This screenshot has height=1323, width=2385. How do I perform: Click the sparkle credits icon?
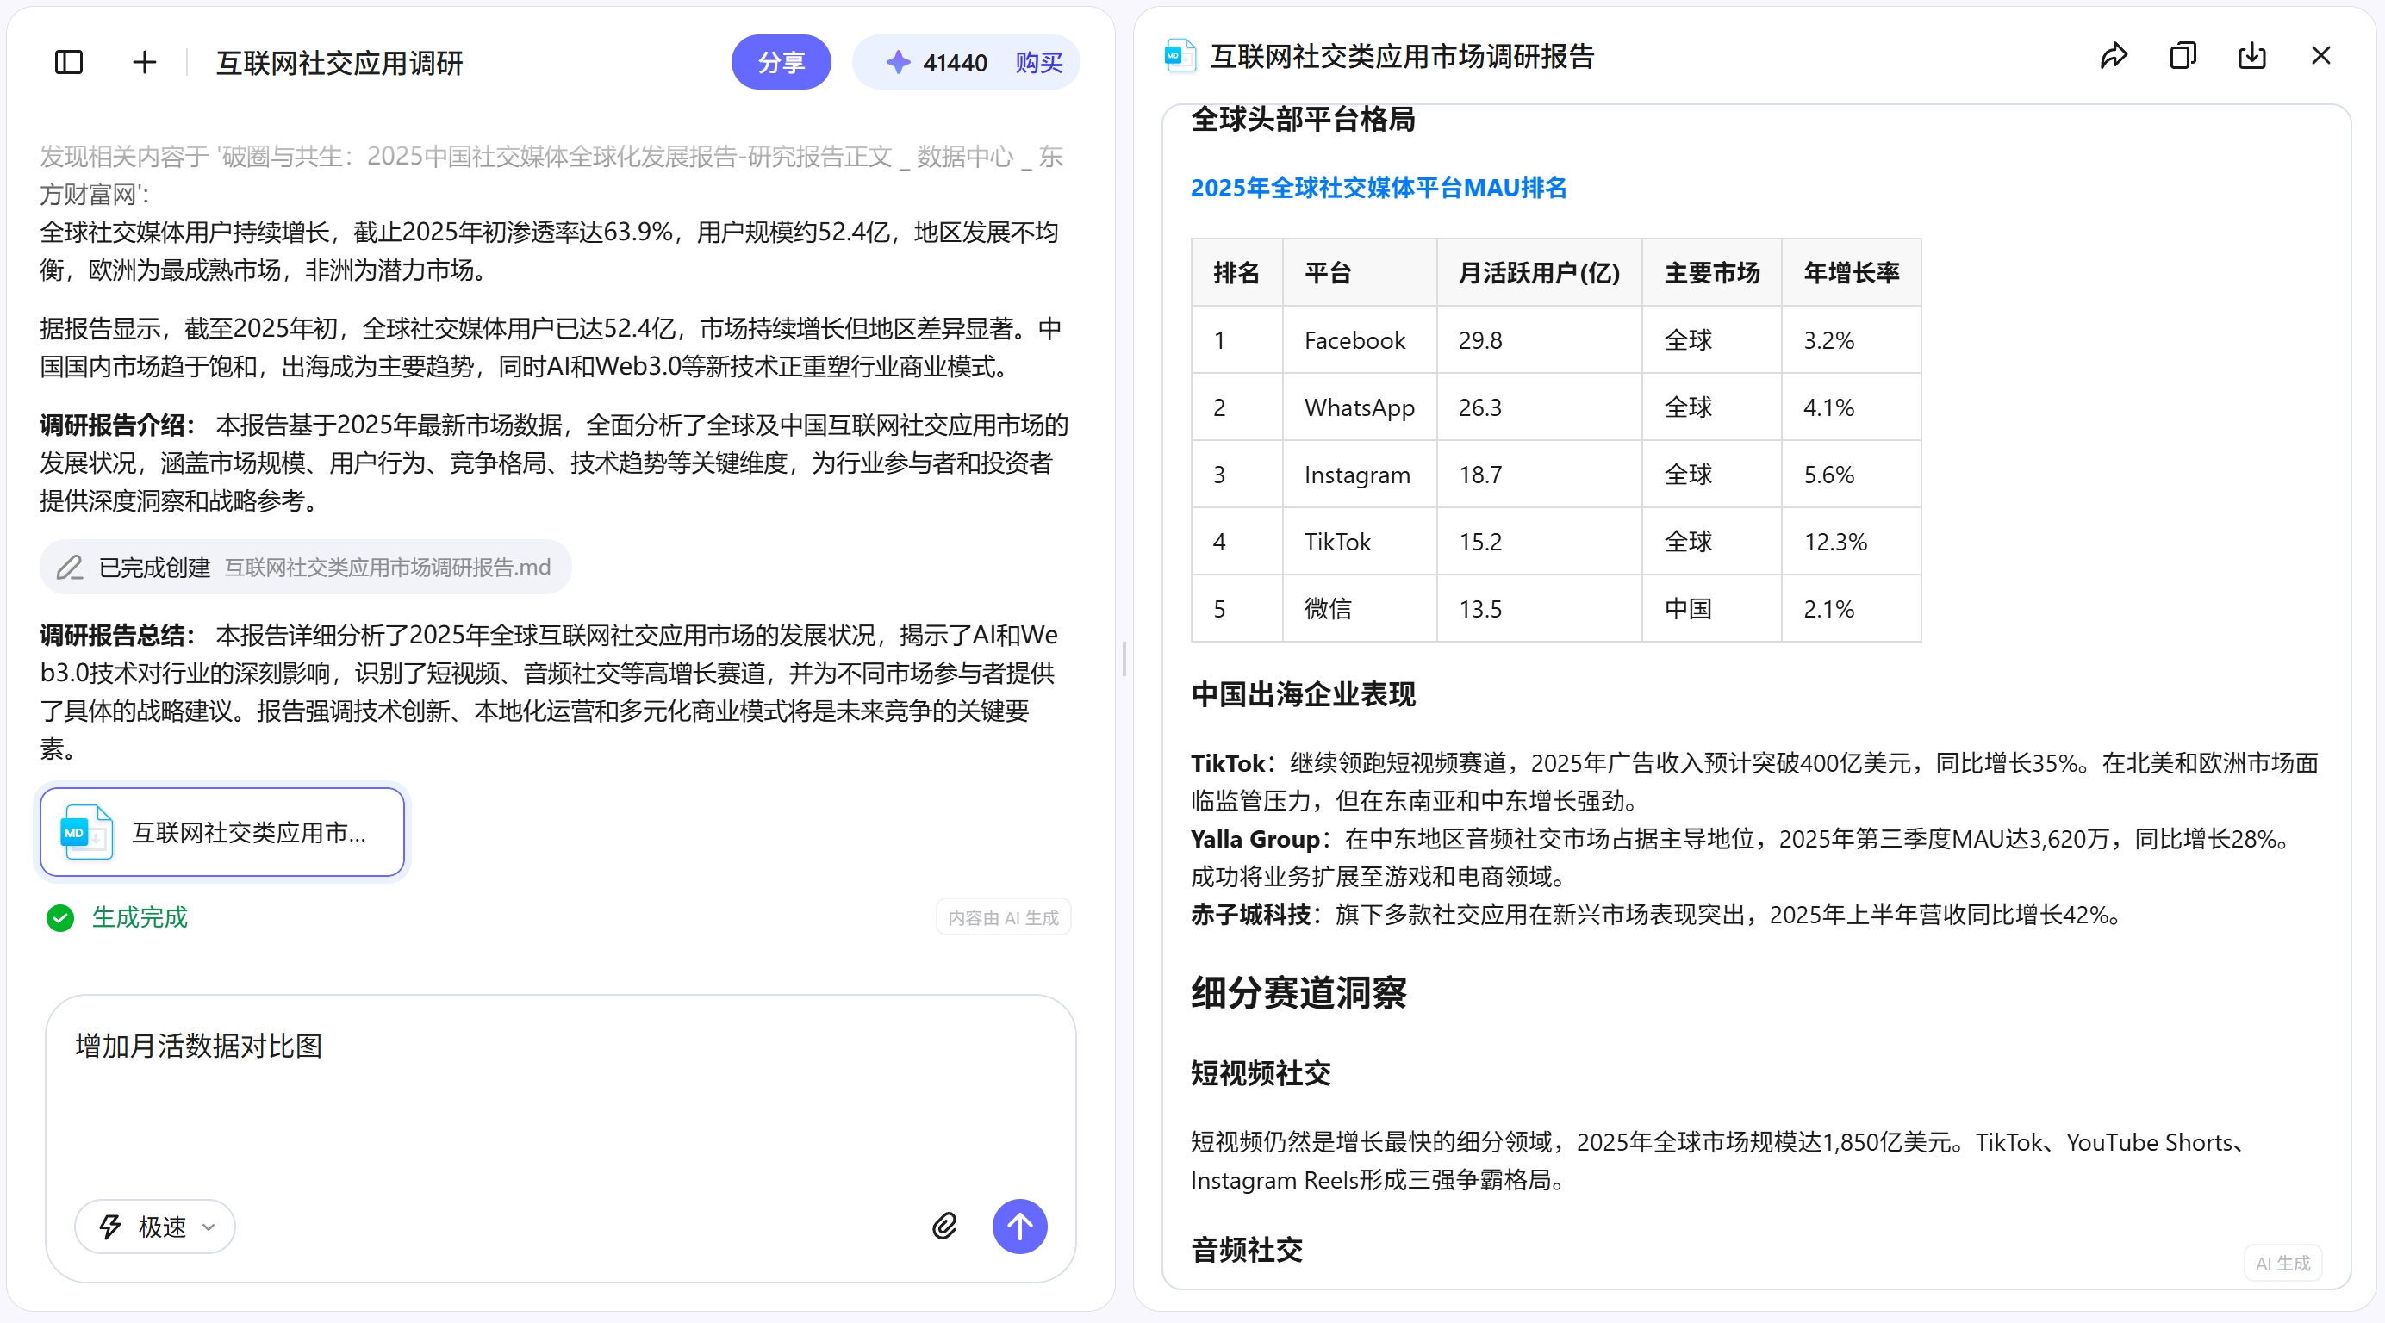point(897,63)
